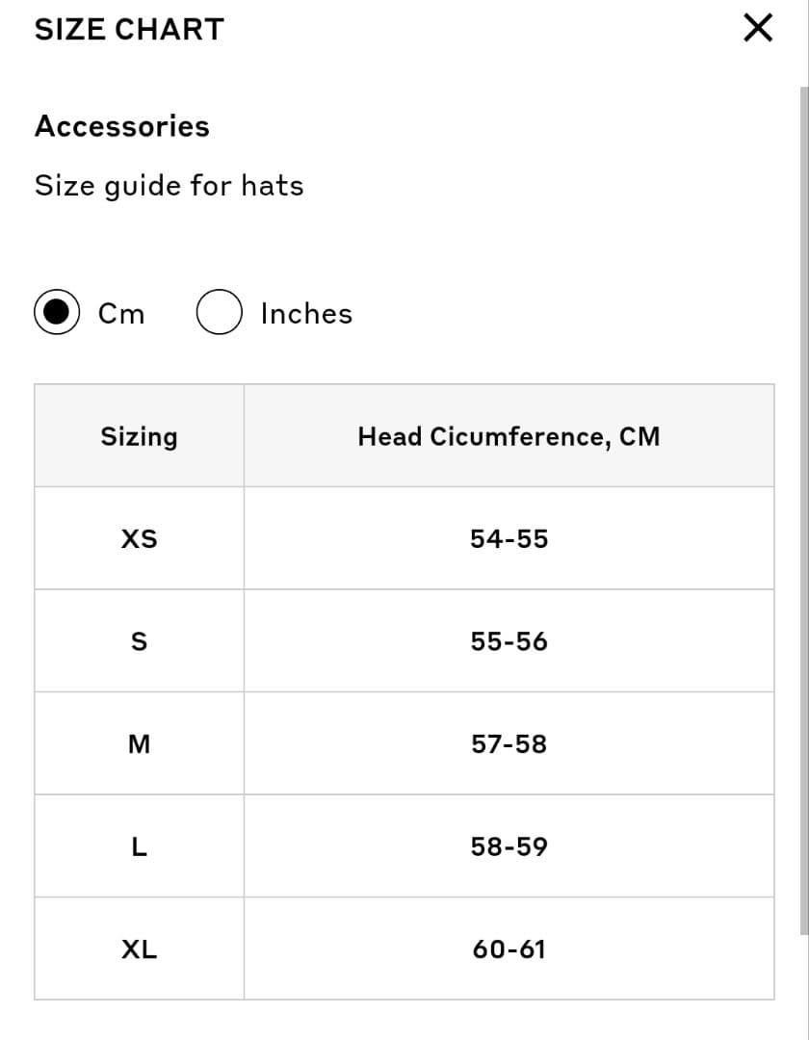
Task: Click the Head Cicumference, CM header
Action: coord(509,436)
